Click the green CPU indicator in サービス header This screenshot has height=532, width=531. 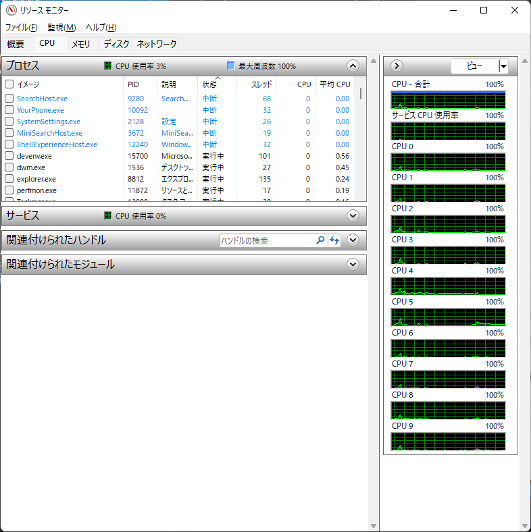(108, 216)
